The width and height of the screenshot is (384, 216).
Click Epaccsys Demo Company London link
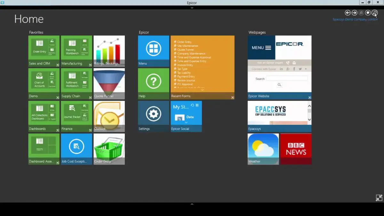click(x=355, y=20)
